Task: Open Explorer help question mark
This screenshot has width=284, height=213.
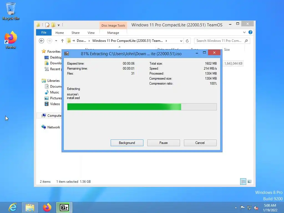Action: point(250,32)
